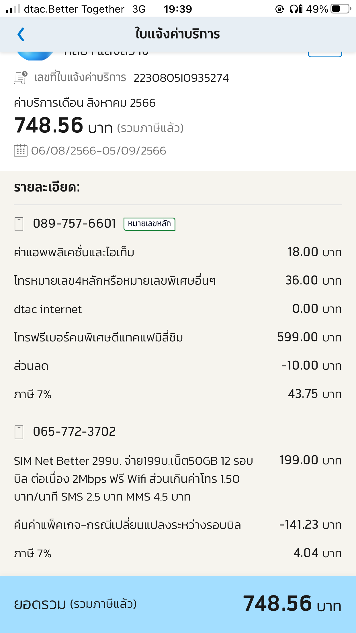Tap the calendar icon beside billing period
This screenshot has height=633, width=356.
(x=21, y=151)
